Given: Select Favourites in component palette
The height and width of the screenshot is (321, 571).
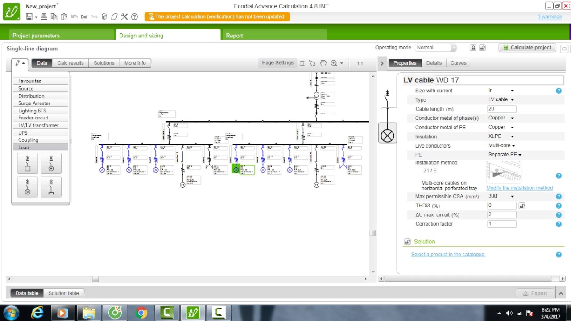Looking at the screenshot, I should tap(41, 81).
